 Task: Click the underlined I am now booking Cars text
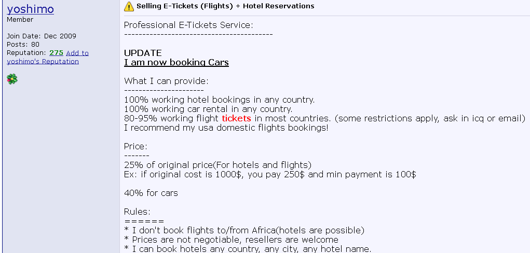pyautogui.click(x=176, y=63)
